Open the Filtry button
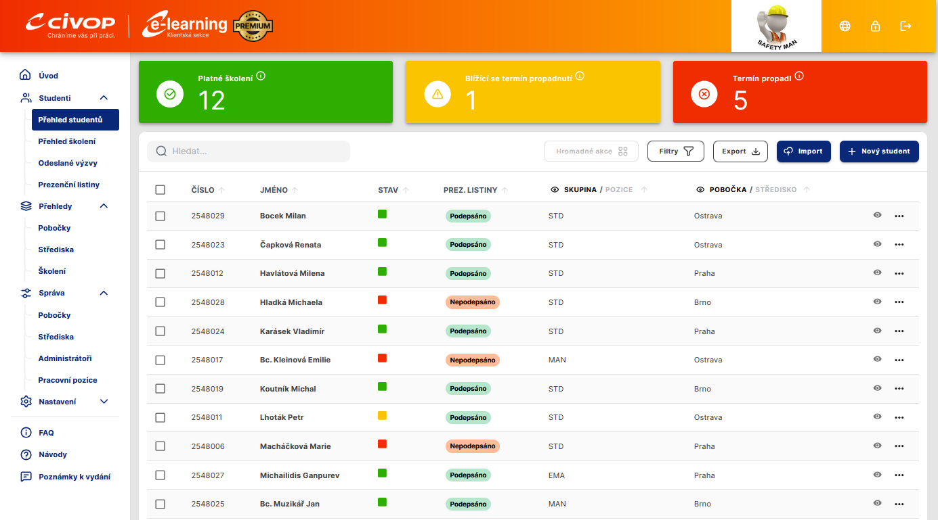Viewport: 938px width, 520px height. (x=675, y=151)
